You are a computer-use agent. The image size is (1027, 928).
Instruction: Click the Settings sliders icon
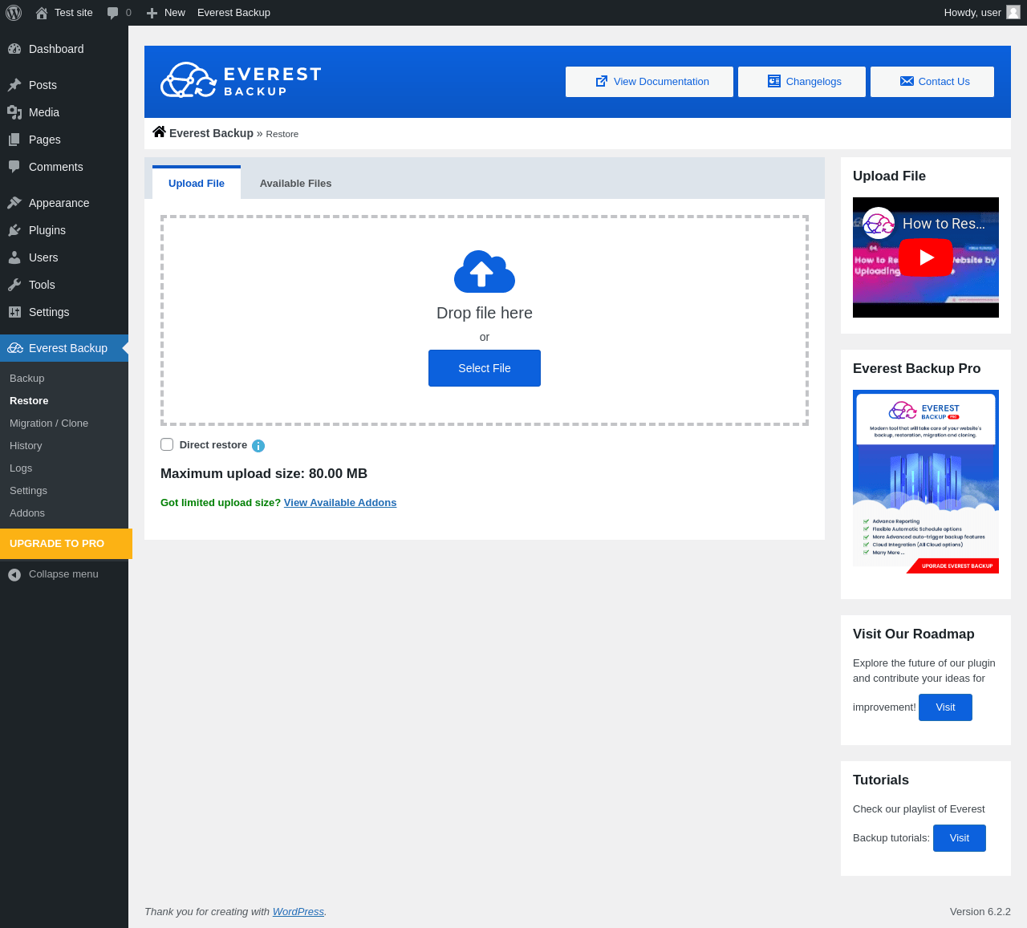14,312
